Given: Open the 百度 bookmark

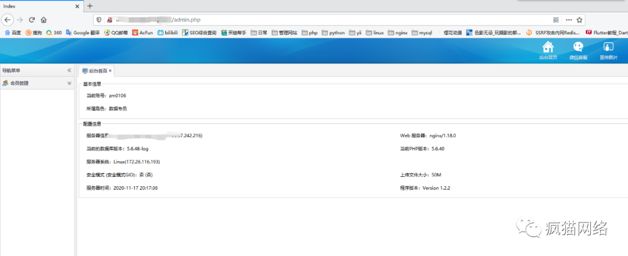Looking at the screenshot, I should pos(12,33).
